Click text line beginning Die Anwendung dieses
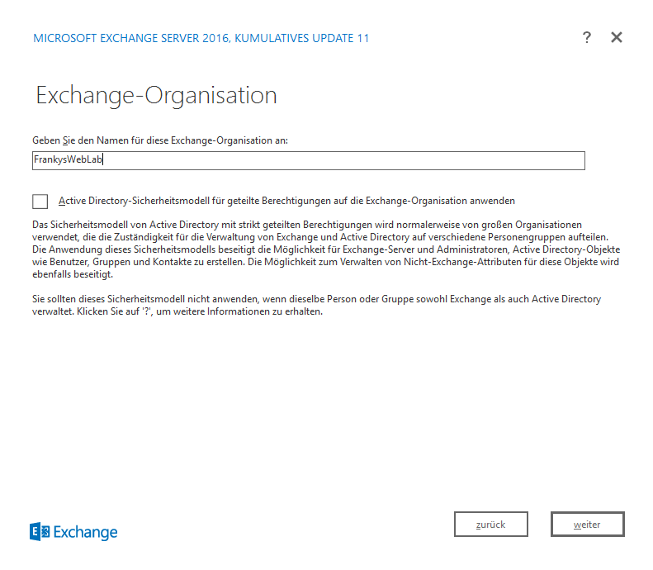Image resolution: width=653 pixels, height=570 pixels. pos(326,249)
